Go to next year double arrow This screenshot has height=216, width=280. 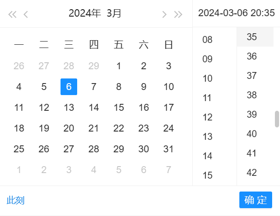[x=178, y=14]
